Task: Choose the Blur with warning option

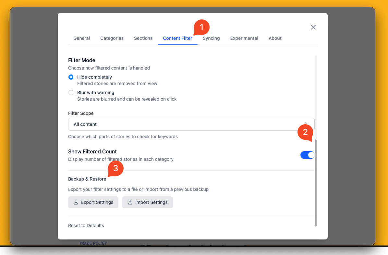Action: [x=71, y=93]
